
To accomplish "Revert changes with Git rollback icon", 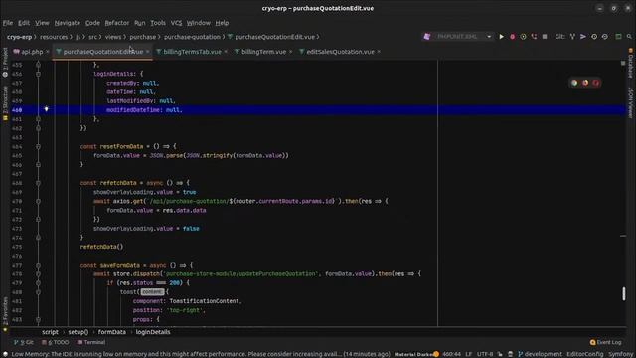I will pos(605,37).
